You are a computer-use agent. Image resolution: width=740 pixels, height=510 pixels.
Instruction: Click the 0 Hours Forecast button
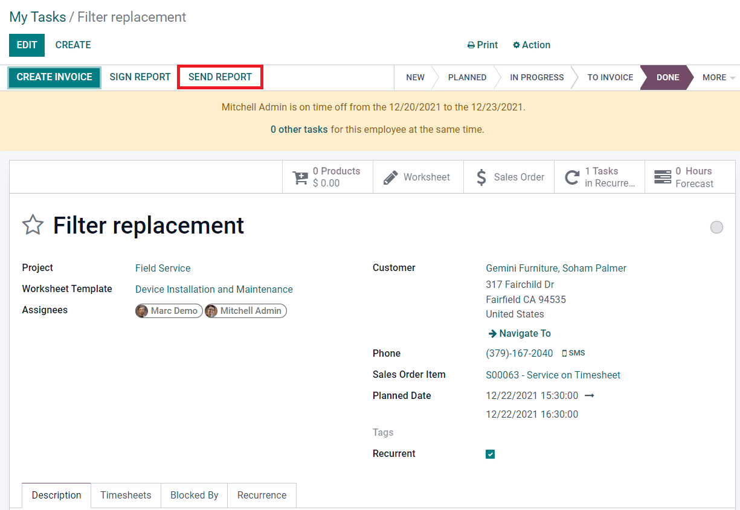tap(690, 177)
